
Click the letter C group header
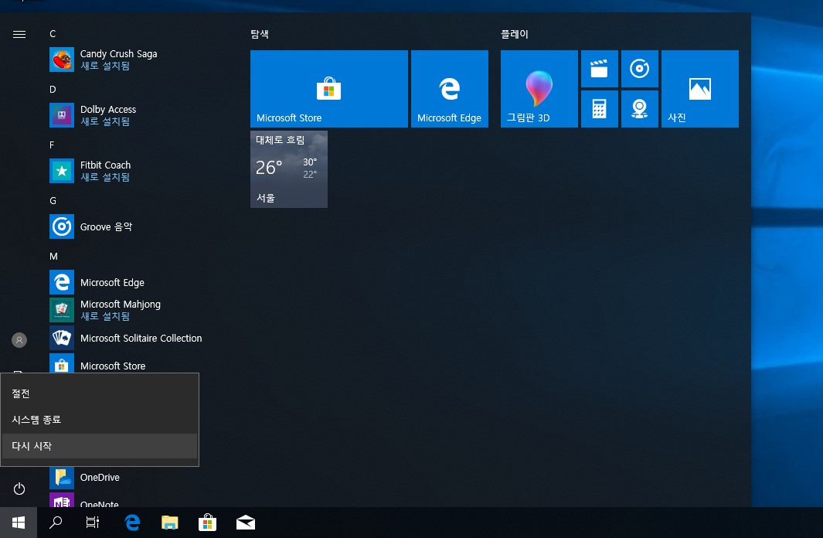[53, 34]
